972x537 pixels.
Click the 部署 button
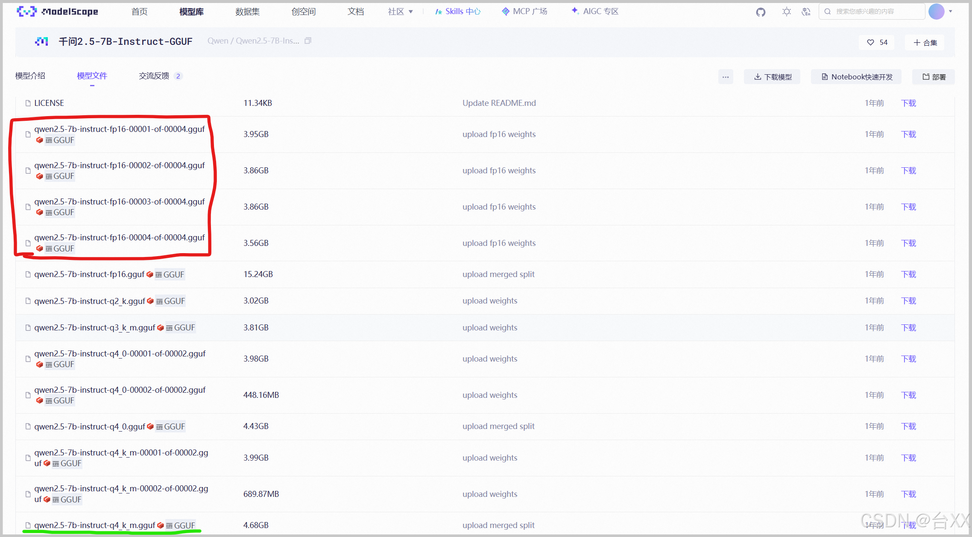tap(934, 77)
